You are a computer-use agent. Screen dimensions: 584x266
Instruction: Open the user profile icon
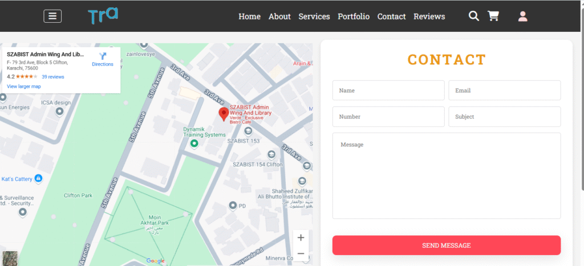click(x=523, y=17)
